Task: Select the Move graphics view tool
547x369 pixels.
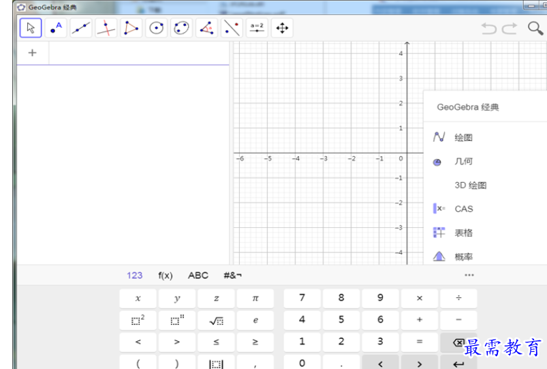Action: tap(282, 28)
